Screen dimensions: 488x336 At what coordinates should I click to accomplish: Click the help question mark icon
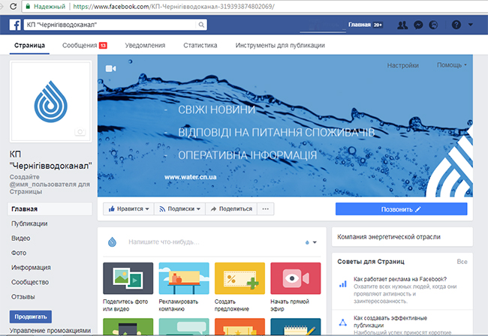click(456, 25)
